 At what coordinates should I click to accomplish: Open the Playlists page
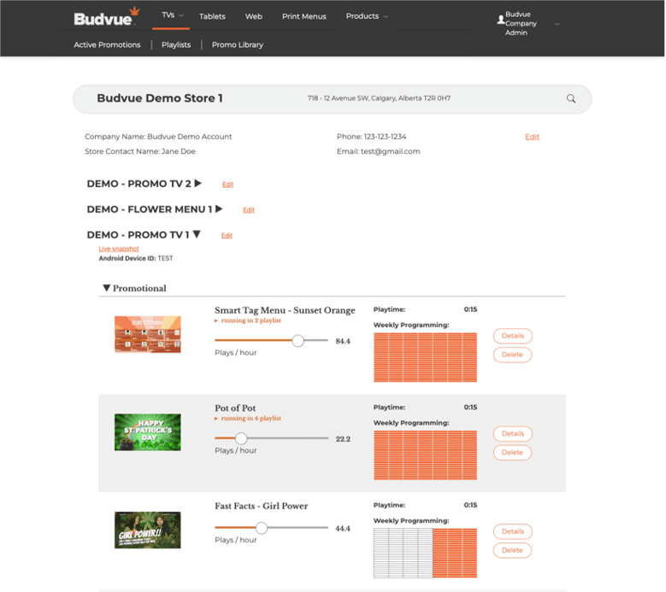click(176, 44)
